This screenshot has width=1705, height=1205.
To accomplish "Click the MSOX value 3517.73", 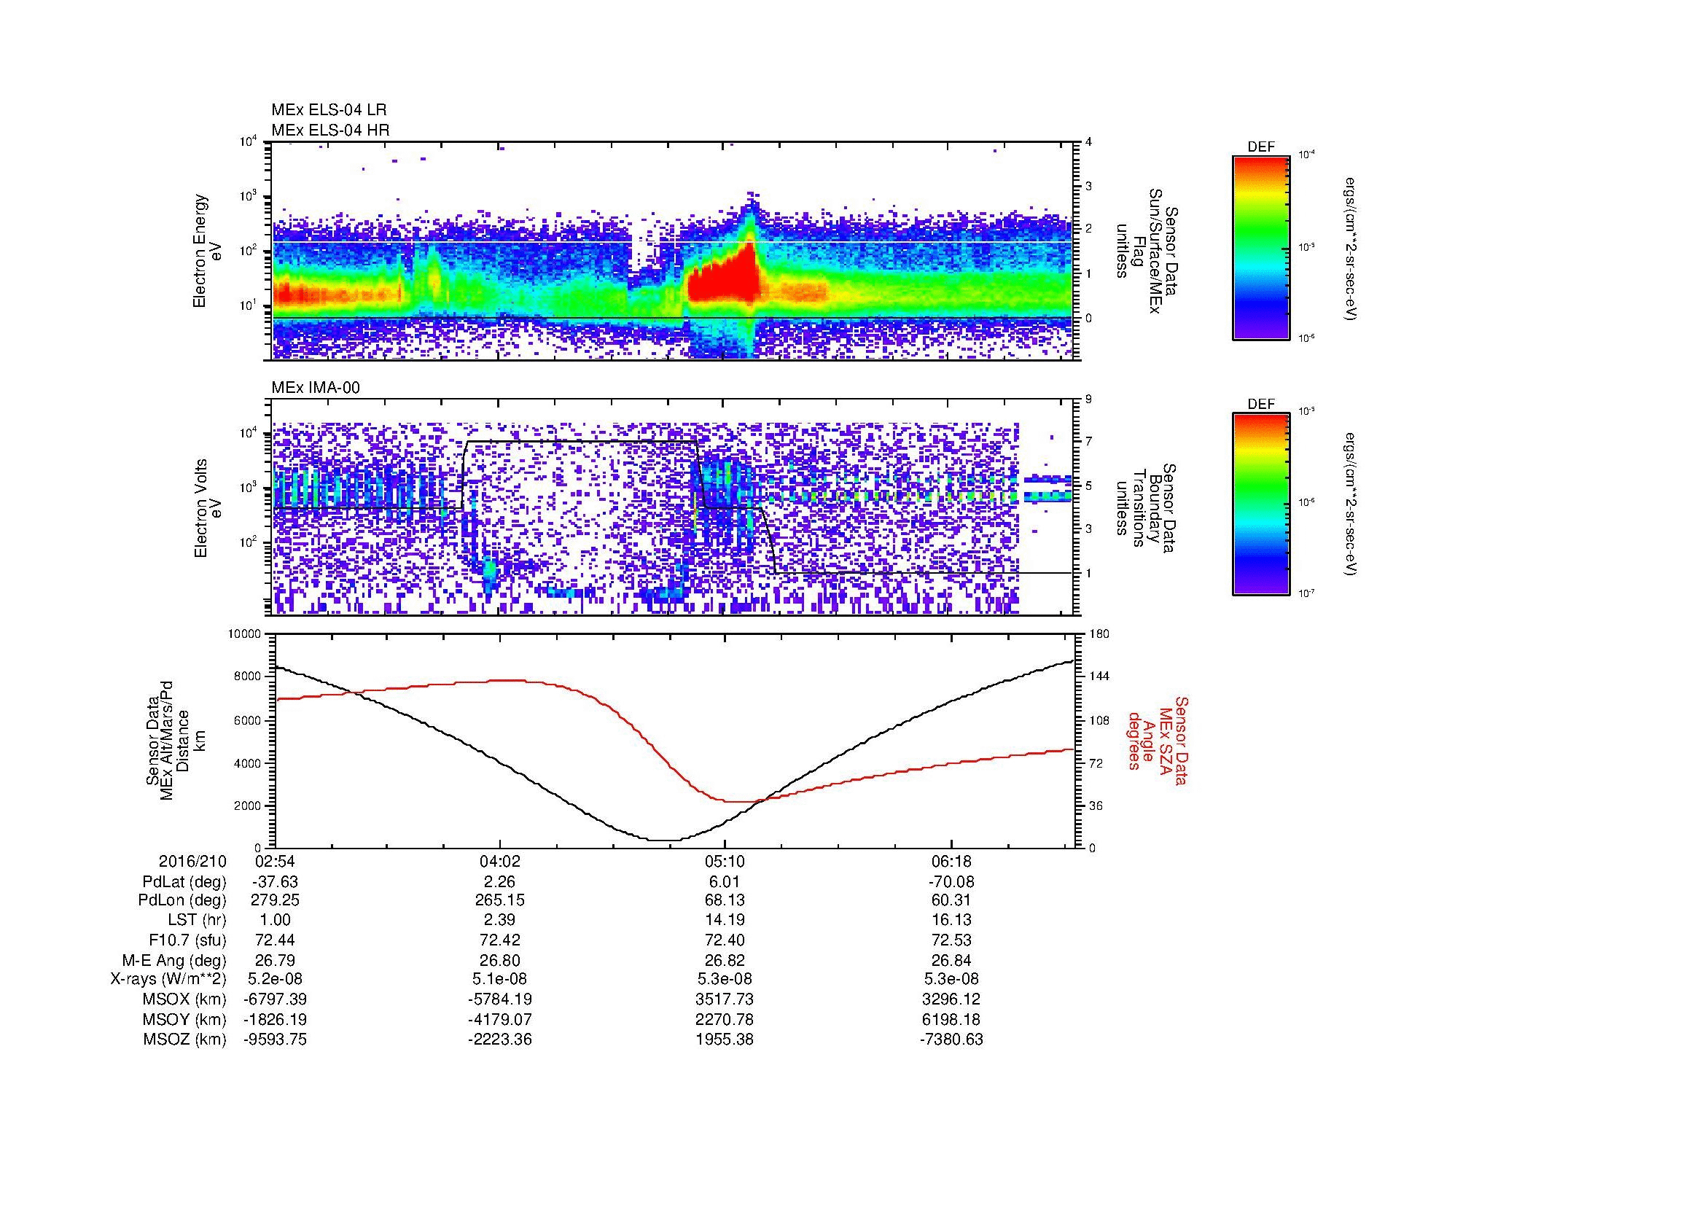I will coord(725,999).
